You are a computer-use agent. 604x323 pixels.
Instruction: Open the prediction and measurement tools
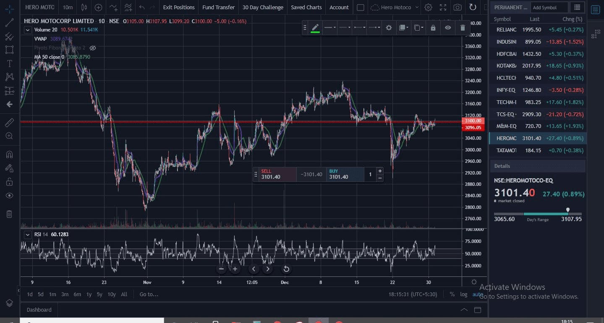point(9,91)
